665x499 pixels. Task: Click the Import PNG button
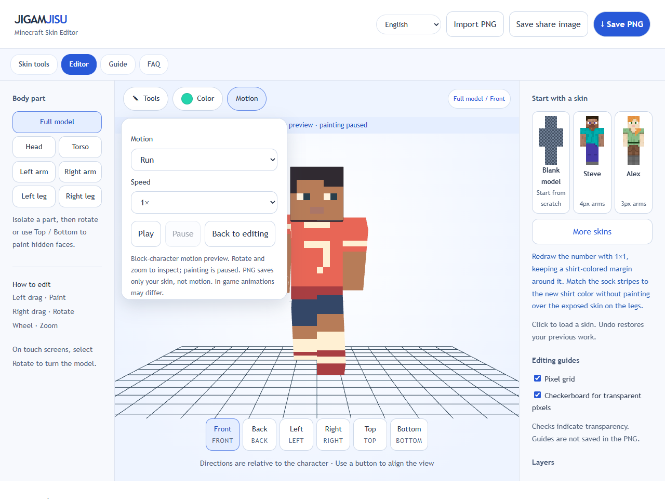[x=475, y=24]
